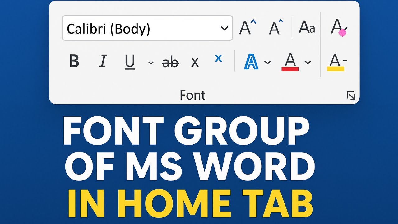Toggle the blue x superscript icon
This screenshot has width=398, height=224.
[x=219, y=58]
